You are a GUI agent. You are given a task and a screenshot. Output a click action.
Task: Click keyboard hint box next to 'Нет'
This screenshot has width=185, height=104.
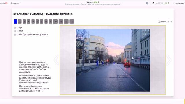click(15, 31)
